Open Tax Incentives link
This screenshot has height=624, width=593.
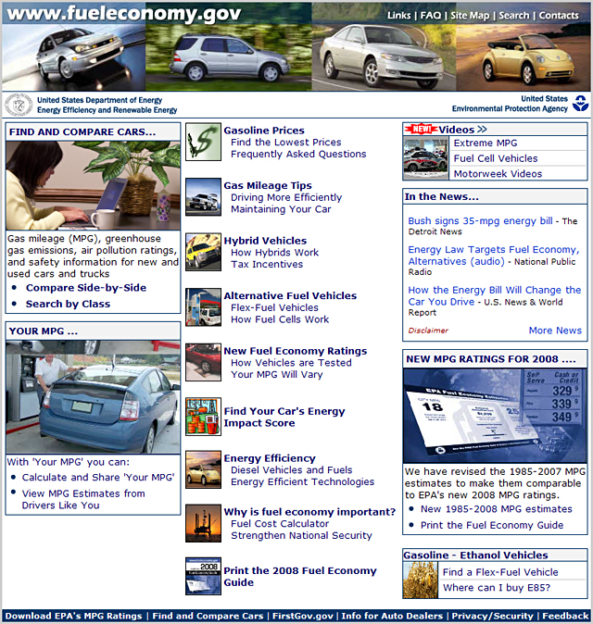[267, 264]
